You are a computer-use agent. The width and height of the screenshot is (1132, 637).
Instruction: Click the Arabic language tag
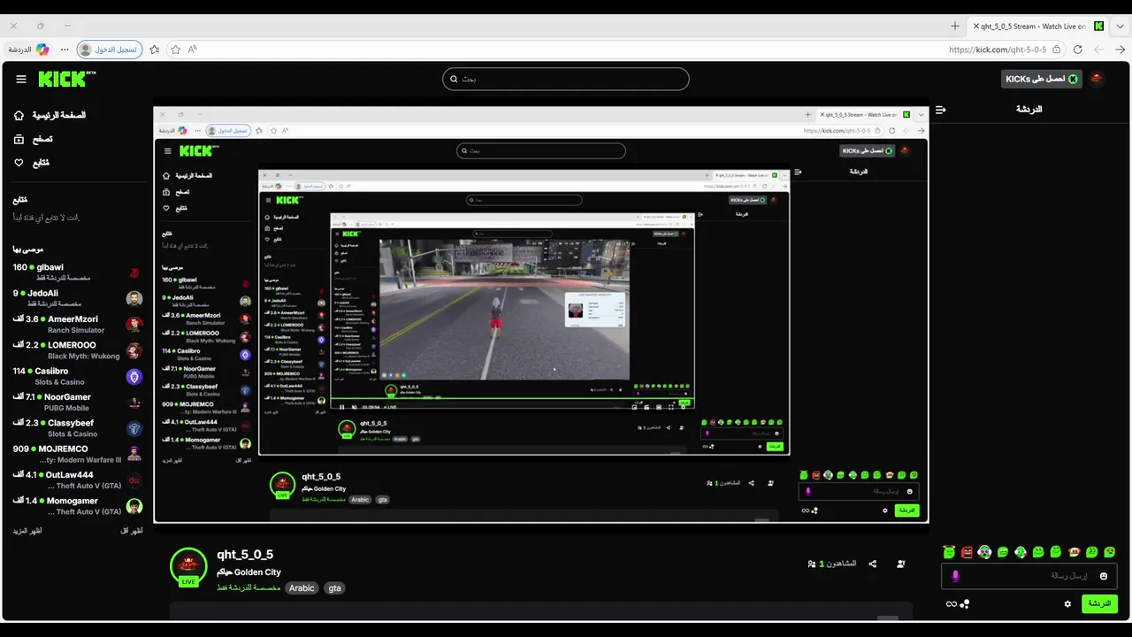tap(302, 588)
